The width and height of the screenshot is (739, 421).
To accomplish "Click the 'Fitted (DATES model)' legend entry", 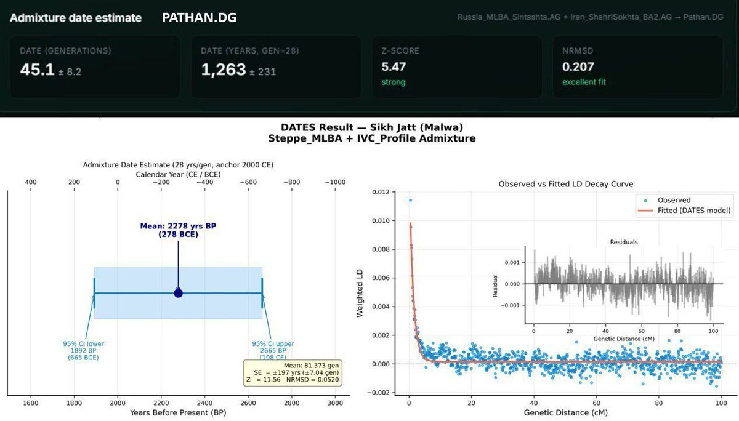I will [x=685, y=210].
